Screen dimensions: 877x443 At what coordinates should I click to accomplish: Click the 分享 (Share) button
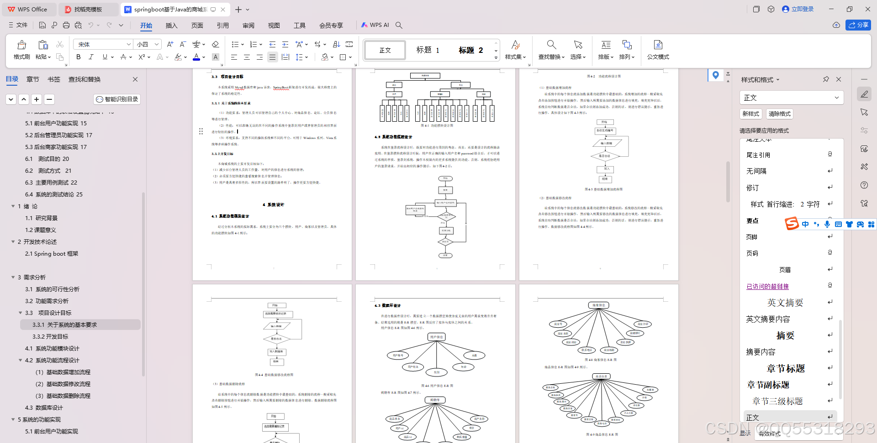pos(858,25)
